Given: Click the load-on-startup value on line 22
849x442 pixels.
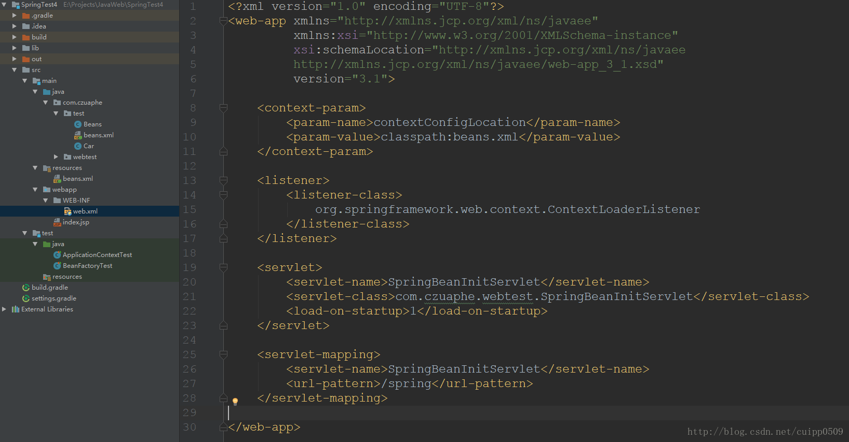Looking at the screenshot, I should click(x=413, y=311).
